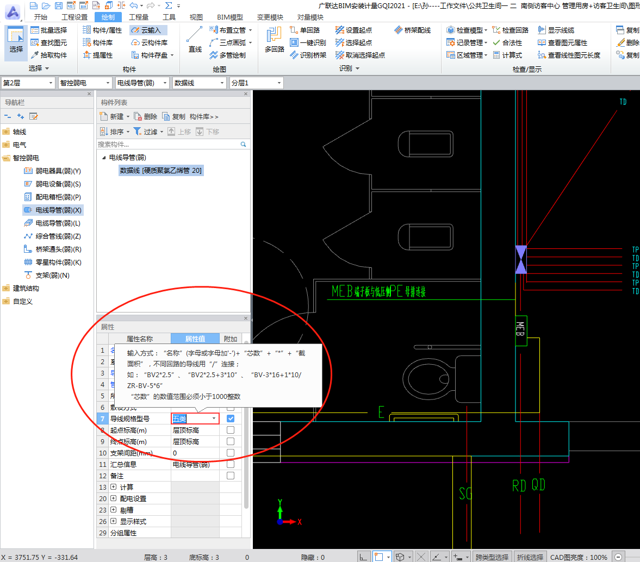Click the undo arrow icon
The height and width of the screenshot is (562, 640).
(133, 6)
